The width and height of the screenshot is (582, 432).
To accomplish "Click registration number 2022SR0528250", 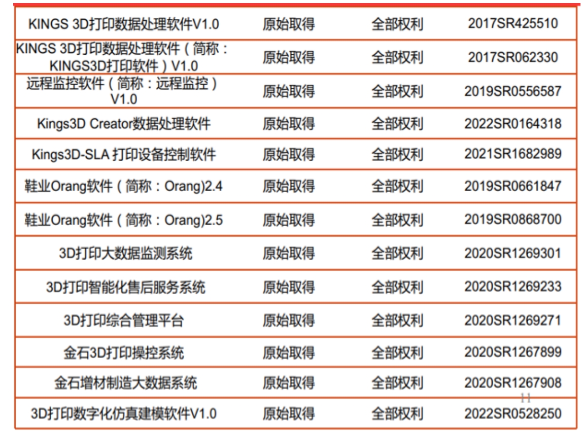I will coord(512,413).
